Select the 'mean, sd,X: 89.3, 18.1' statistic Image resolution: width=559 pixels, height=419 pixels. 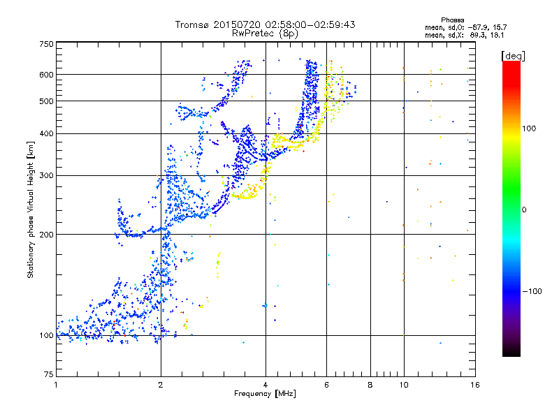464,36
